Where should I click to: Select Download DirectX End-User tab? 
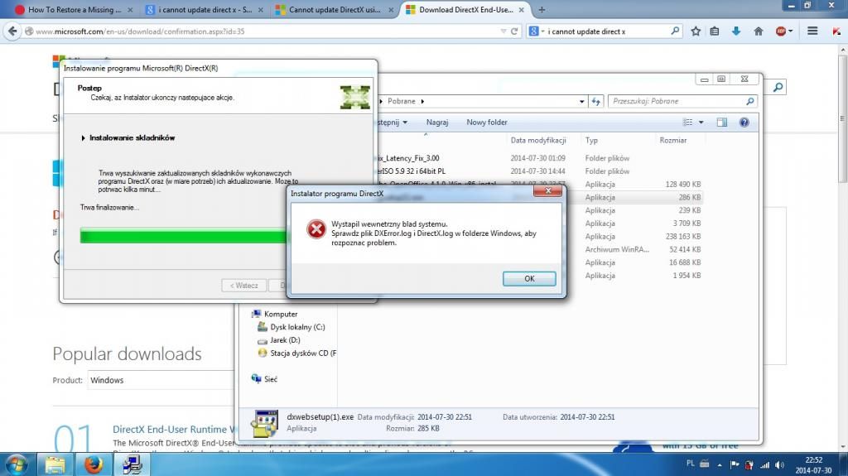465,10
